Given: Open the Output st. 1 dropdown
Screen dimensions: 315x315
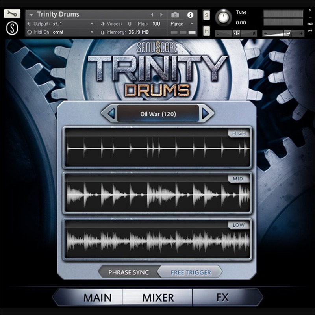Looking at the screenshot, I should [92, 24].
